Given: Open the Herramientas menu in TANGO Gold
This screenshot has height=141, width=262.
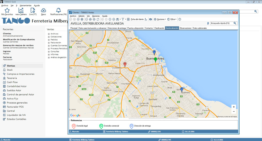Looking at the screenshot, I should tap(26, 6).
